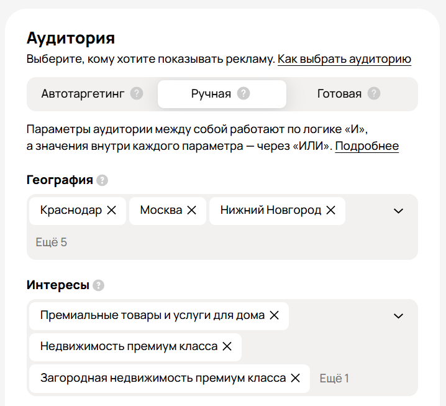Viewport: 446px width, 406px height.
Task: Remove the Загородная недвижимость премиум класса interest
Action: tap(296, 378)
